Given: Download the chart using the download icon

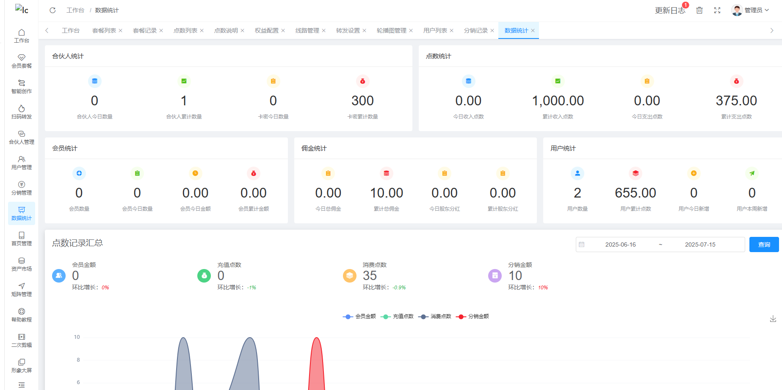Looking at the screenshot, I should 773,319.
